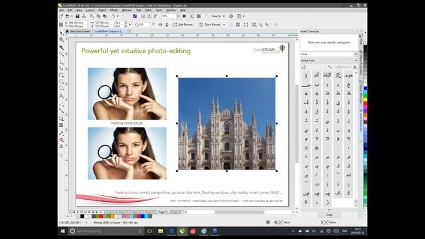The width and height of the screenshot is (425, 239).
Task: Select the Artistic Media tool
Action: (x=62, y=68)
